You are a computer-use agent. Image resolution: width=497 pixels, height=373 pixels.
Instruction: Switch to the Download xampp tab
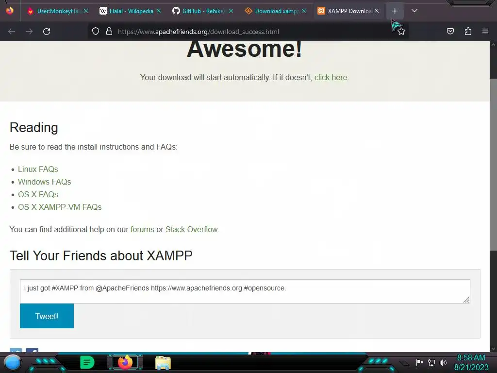(276, 11)
